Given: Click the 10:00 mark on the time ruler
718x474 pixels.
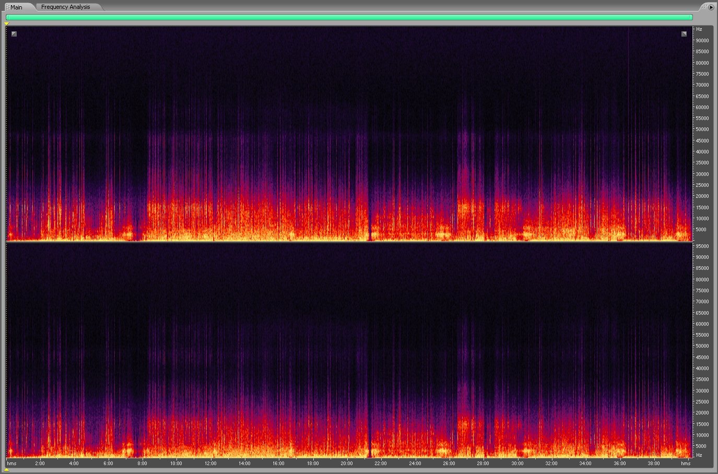Looking at the screenshot, I should 176,463.
